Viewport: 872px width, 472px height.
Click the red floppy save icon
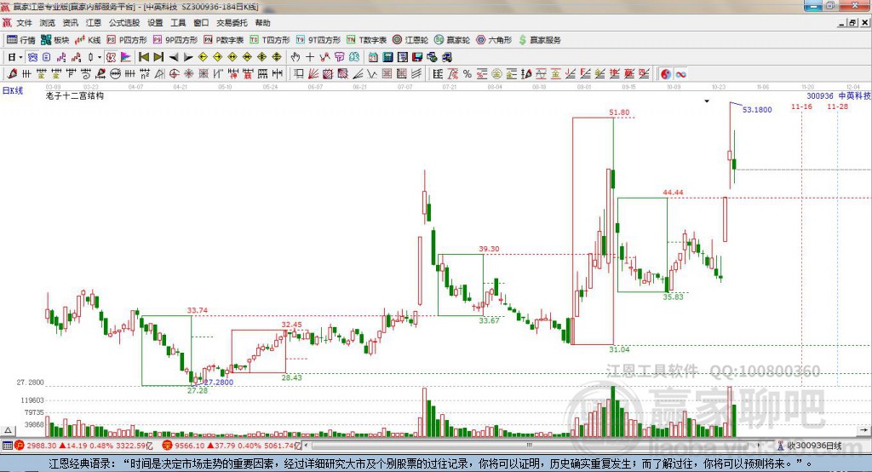point(417,57)
